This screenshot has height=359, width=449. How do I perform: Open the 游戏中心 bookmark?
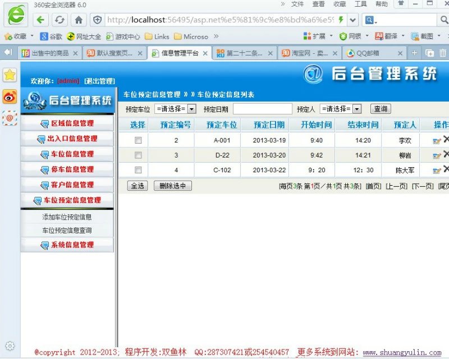click(123, 36)
